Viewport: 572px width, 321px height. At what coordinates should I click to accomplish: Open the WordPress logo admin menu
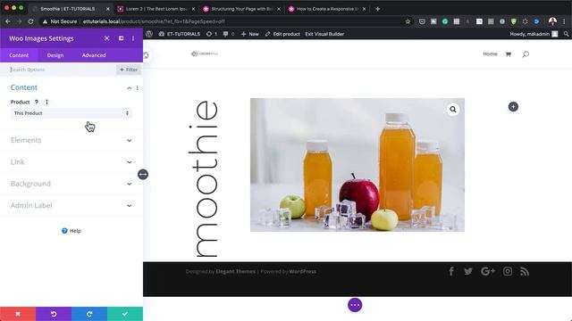tap(149, 34)
